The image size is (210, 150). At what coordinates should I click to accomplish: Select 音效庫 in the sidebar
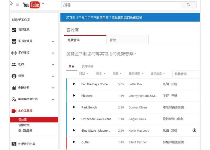pos(34,120)
